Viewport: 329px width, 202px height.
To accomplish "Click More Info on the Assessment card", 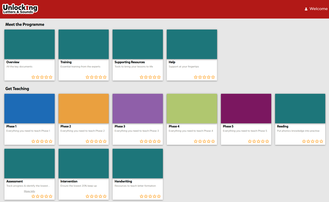I will click(29, 191).
